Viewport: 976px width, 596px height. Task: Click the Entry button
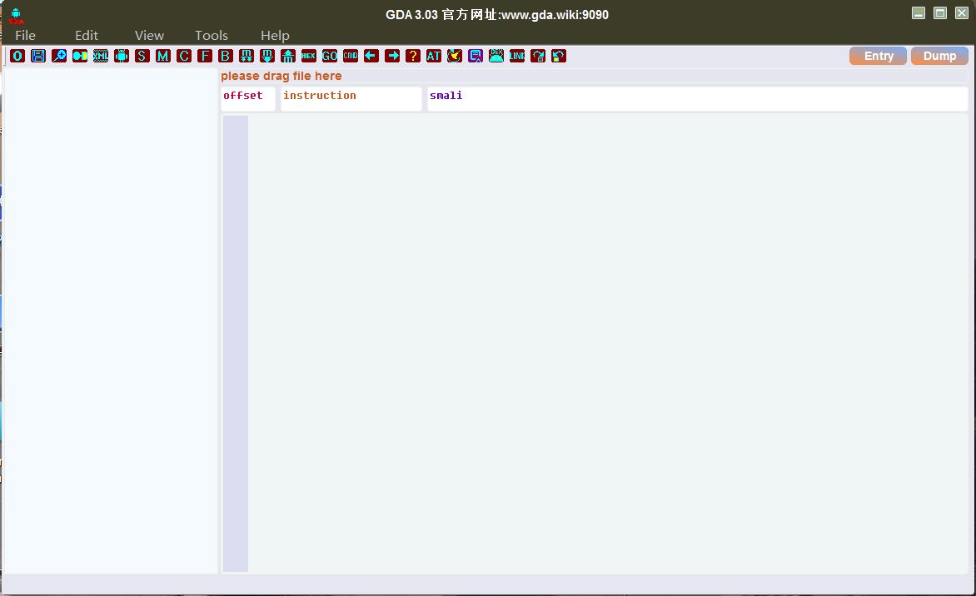click(x=878, y=56)
